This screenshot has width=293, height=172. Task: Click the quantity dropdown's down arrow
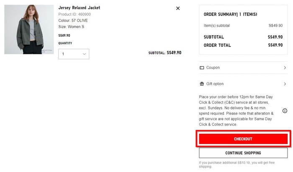click(x=84, y=54)
